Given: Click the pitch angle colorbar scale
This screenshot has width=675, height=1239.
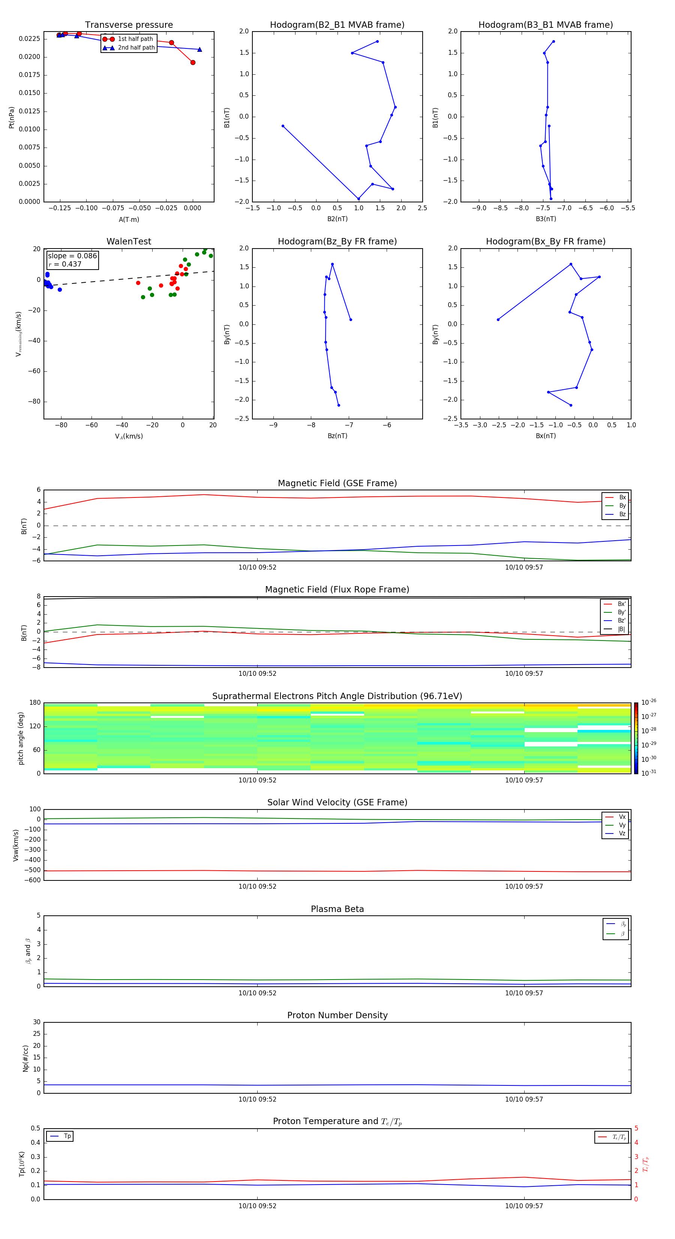Looking at the screenshot, I should click(x=636, y=738).
